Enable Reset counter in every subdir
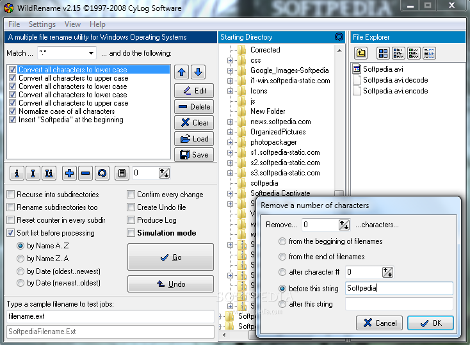This screenshot has width=470, height=345. 11,220
